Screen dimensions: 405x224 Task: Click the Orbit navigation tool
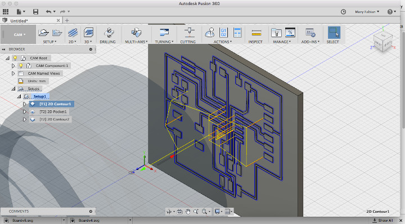(169, 212)
